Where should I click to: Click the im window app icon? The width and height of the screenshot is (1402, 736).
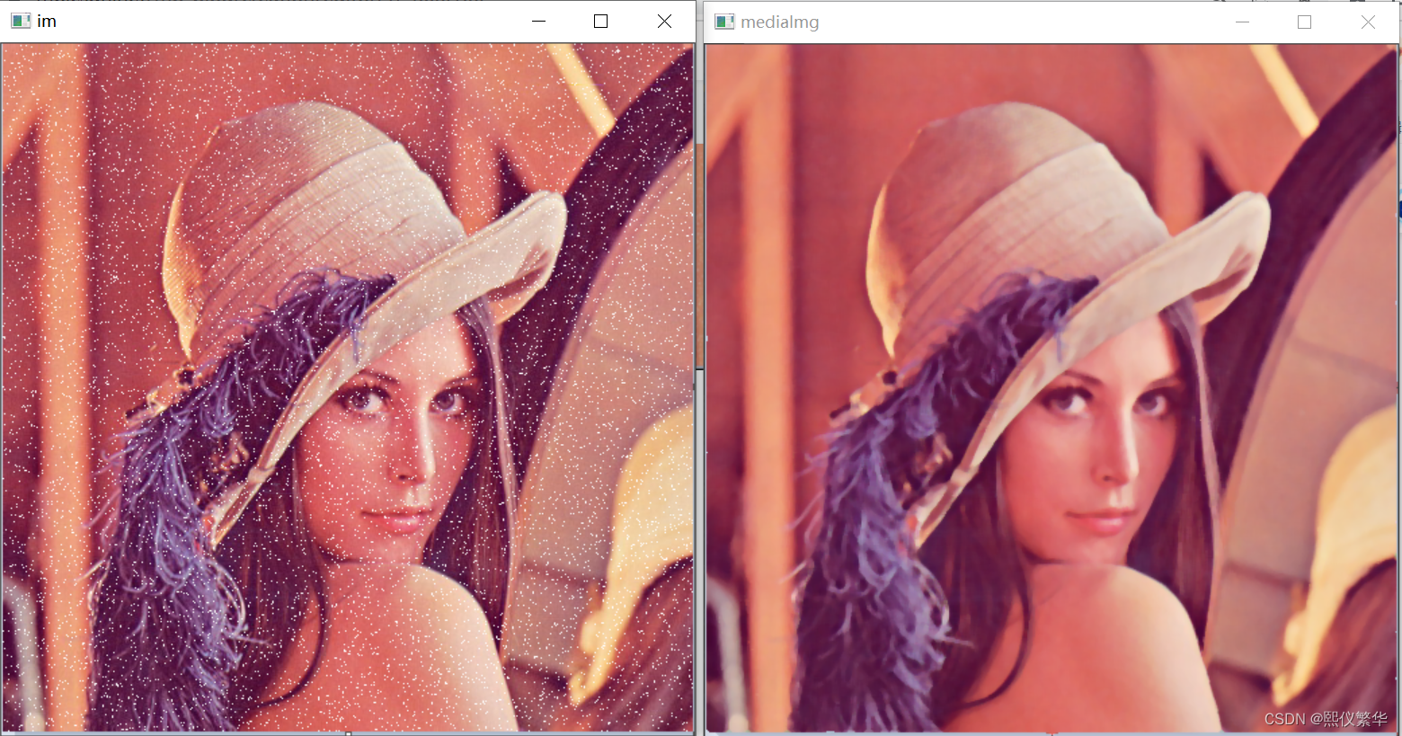(x=21, y=21)
